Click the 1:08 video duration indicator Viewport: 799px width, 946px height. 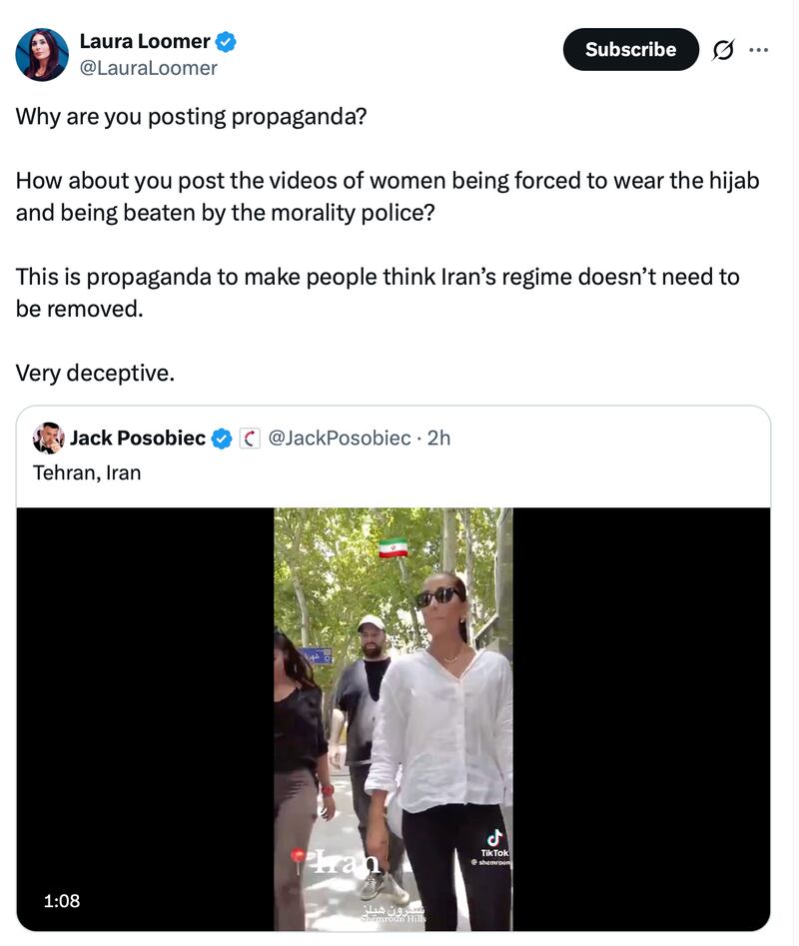click(62, 900)
